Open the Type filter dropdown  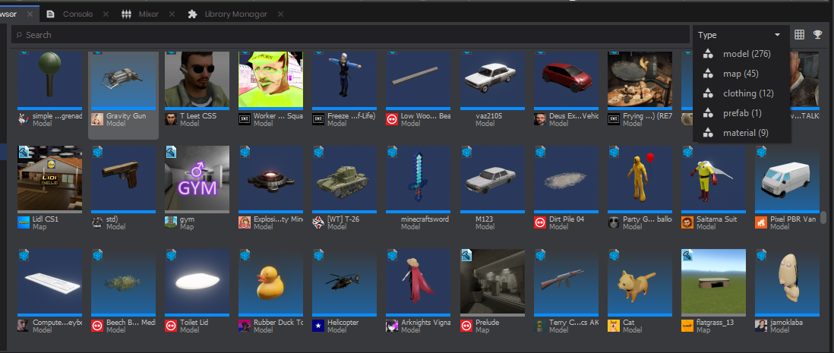click(740, 35)
